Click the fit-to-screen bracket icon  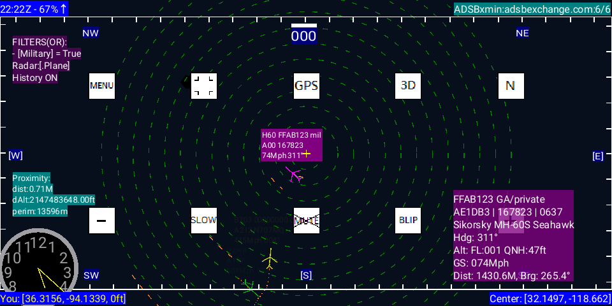(x=204, y=85)
